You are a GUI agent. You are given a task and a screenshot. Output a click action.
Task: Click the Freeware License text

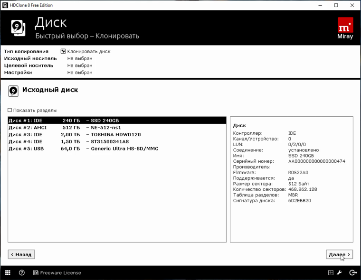pos(60,272)
